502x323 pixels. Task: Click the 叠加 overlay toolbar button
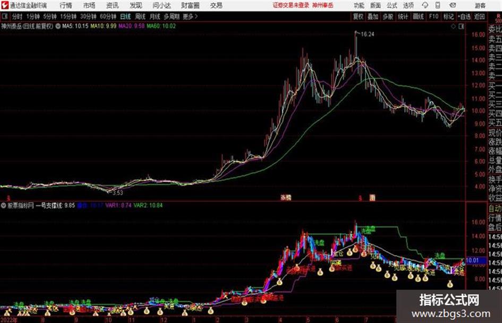tap(373, 16)
